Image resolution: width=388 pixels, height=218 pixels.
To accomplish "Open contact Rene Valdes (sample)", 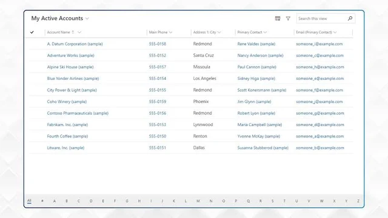I will (x=256, y=44).
